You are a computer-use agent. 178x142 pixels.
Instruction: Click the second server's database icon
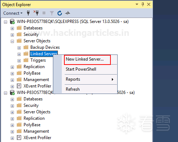point(12,93)
